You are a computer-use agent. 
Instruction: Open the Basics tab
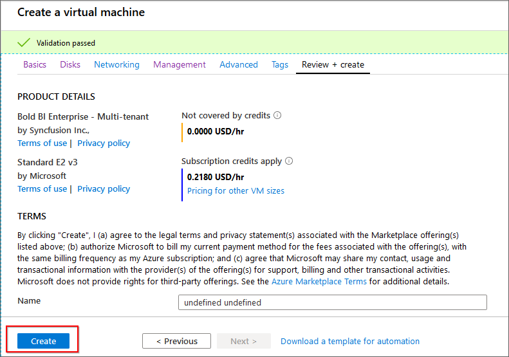coord(35,64)
